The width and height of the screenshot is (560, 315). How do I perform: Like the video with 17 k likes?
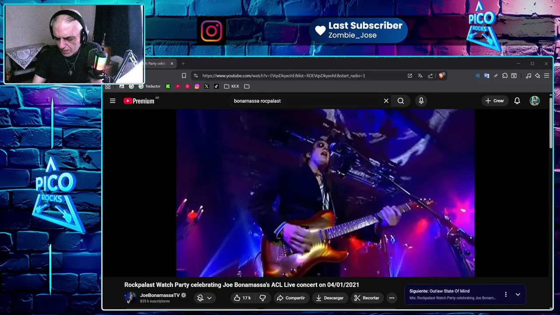(242, 298)
